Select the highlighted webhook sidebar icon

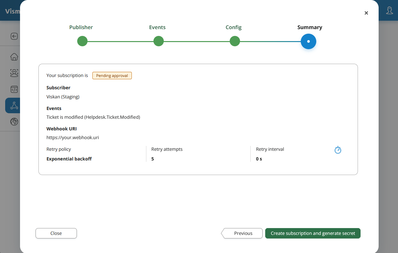pos(14,105)
